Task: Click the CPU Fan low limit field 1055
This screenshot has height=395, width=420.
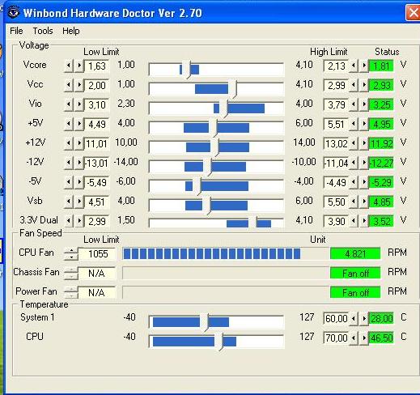Action: [x=97, y=254]
